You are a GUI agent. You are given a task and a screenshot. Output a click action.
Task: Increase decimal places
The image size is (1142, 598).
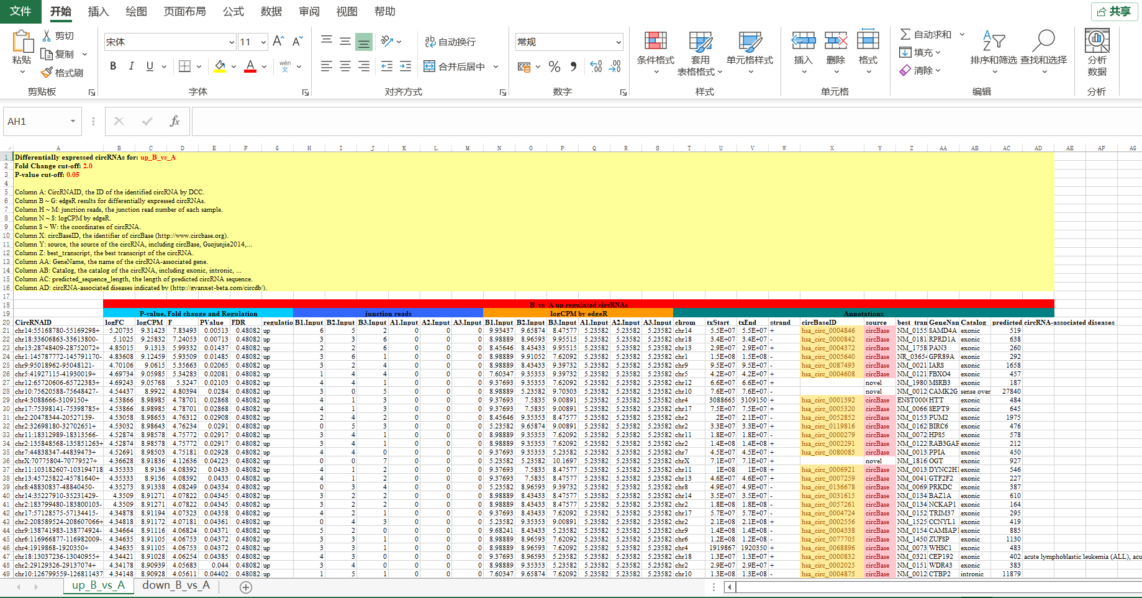[x=596, y=66]
